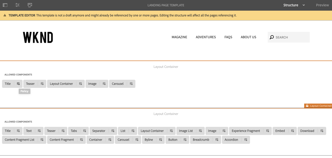This screenshot has height=158, width=332.
Task: Select Carousel label in first container
Action: (x=118, y=84)
